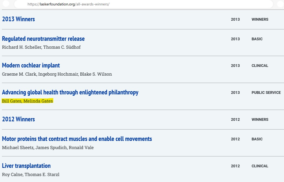Open the 2013 Winners heading link
Image resolution: width=284 pixels, height=182 pixels.
coord(18,19)
